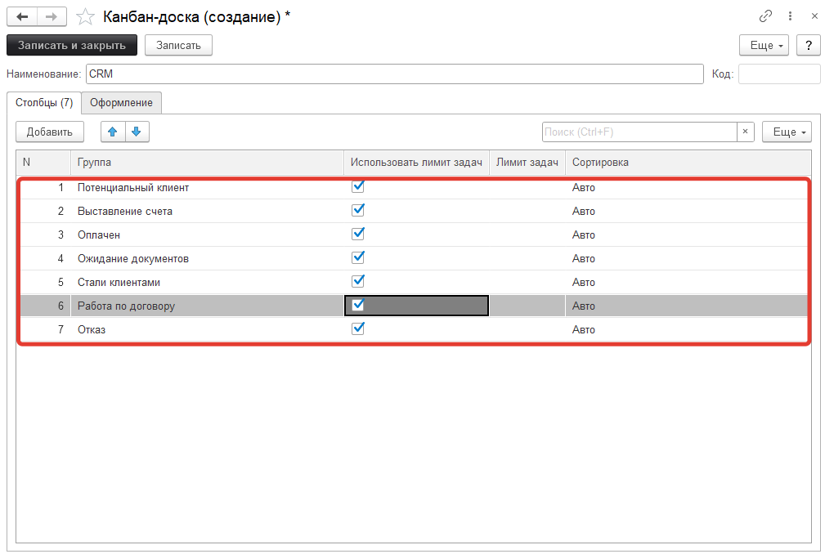
Task: Uncheck task limit for Потенциальный клиент
Action: pos(358,186)
